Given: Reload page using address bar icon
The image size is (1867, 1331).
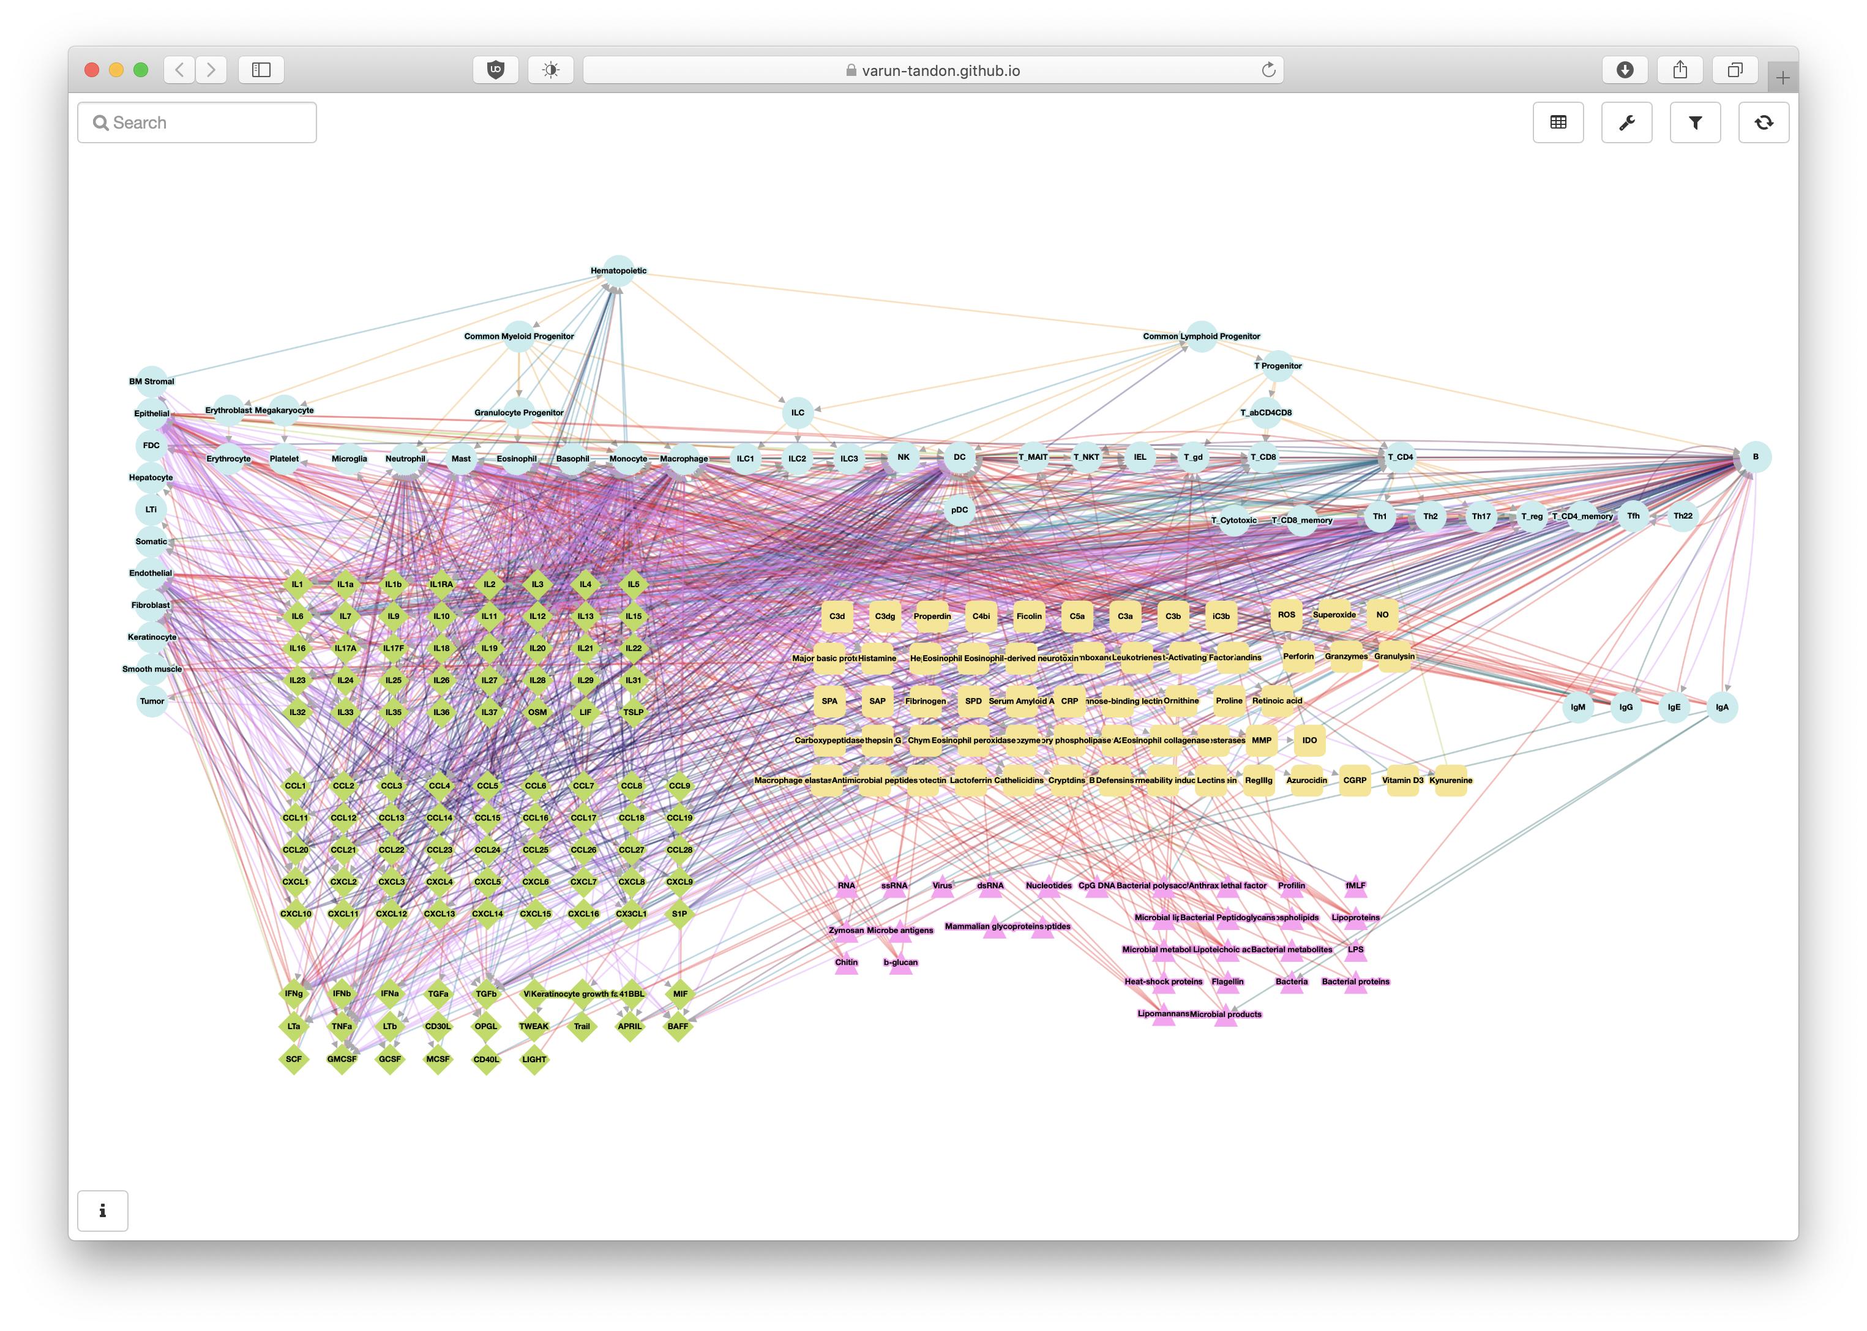Looking at the screenshot, I should pos(1268,70).
